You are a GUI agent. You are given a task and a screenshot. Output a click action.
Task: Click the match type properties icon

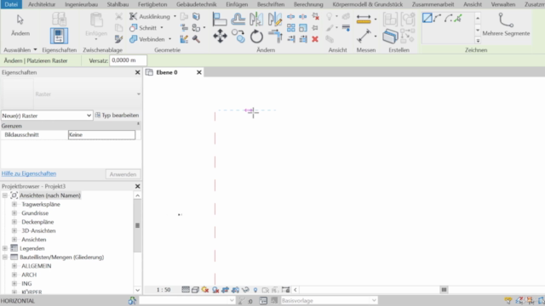pyautogui.click(x=118, y=39)
